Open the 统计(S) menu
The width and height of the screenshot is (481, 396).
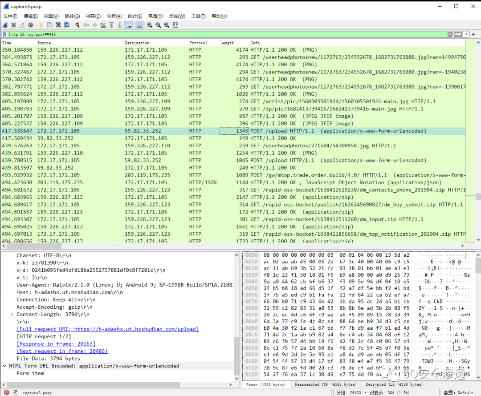135,16
